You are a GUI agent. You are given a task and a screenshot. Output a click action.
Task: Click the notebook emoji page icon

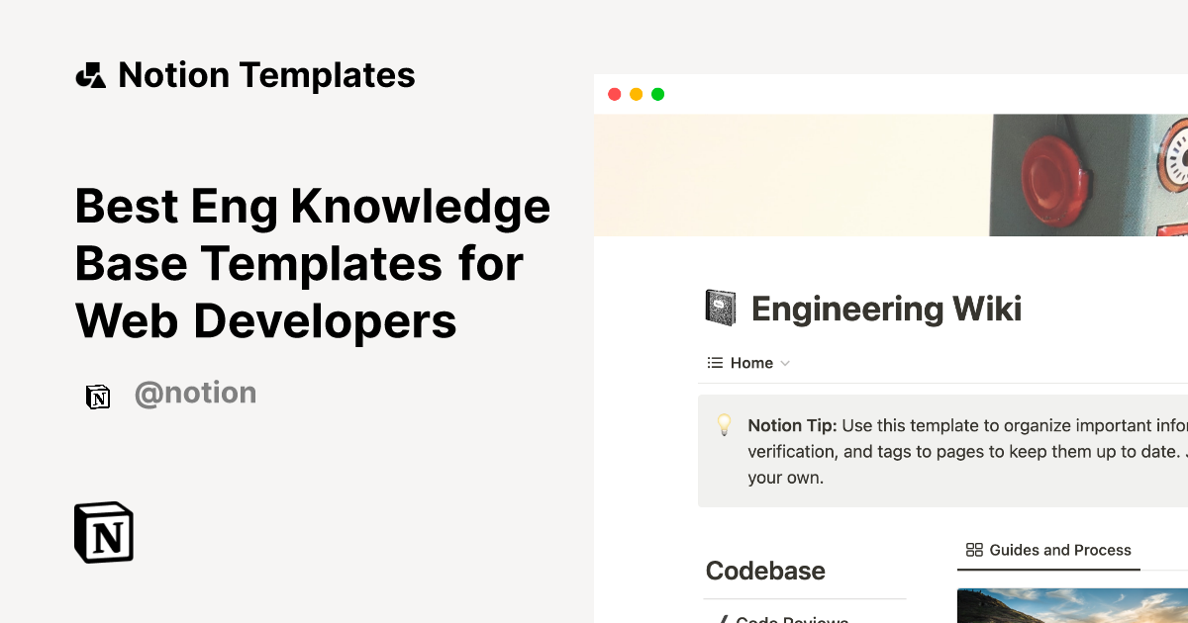click(720, 308)
